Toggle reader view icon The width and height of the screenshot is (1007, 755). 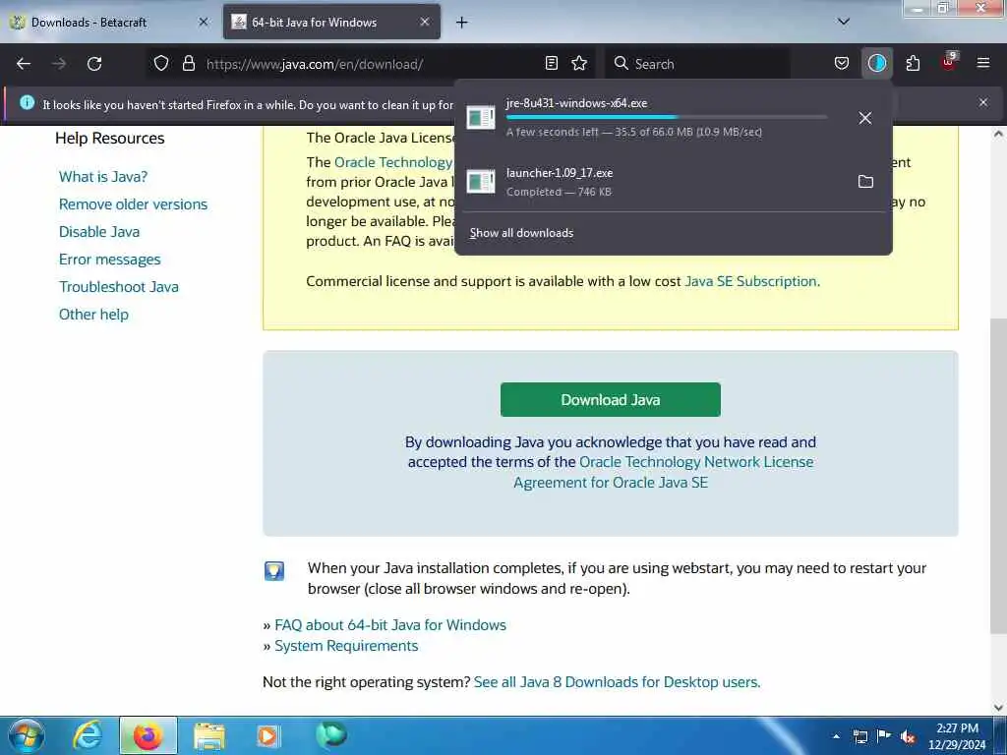551,63
